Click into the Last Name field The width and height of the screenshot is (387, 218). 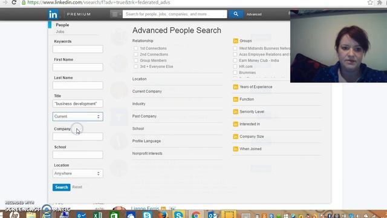click(78, 85)
